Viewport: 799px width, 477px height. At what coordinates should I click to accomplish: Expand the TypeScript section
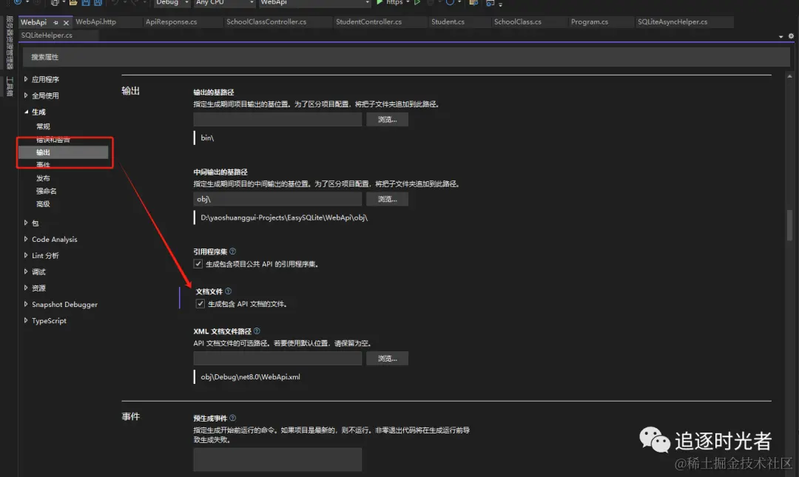click(x=26, y=320)
